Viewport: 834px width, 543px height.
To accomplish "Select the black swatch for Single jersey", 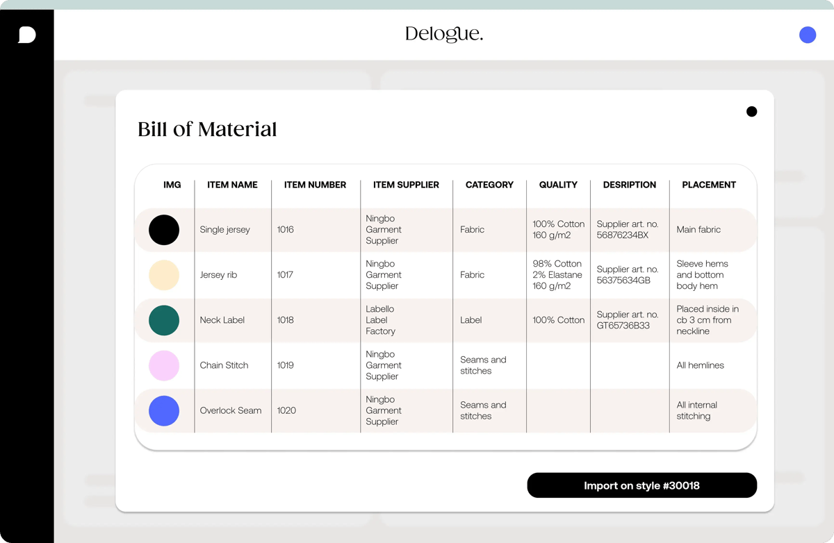I will coord(164,230).
